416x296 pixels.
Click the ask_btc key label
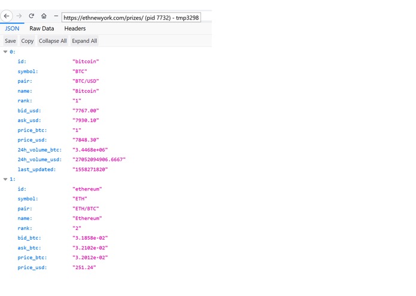point(29,247)
